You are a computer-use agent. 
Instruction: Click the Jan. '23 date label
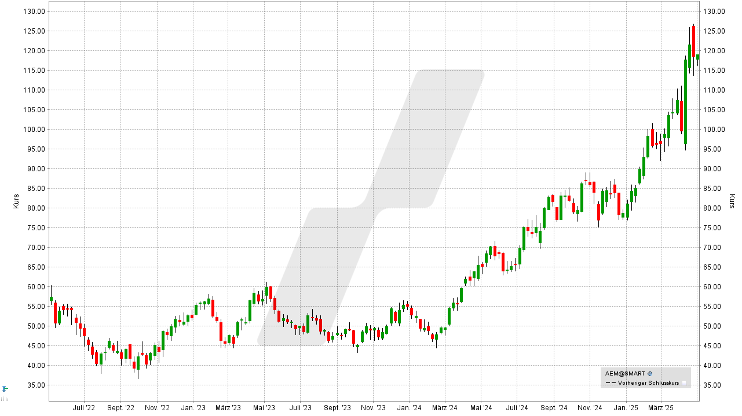[193, 408]
